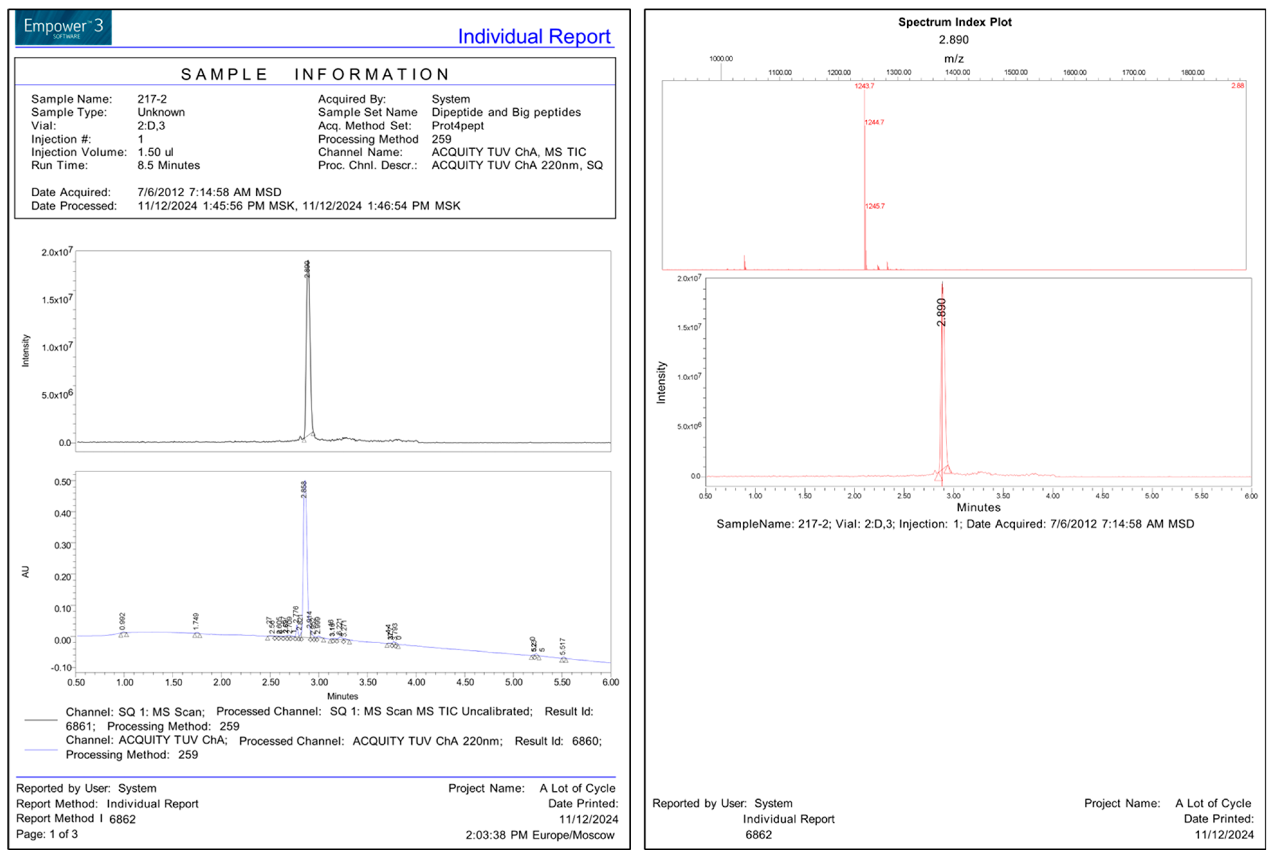
Task: Click the 2.890 label on red chromatogram peak
Action: [941, 312]
